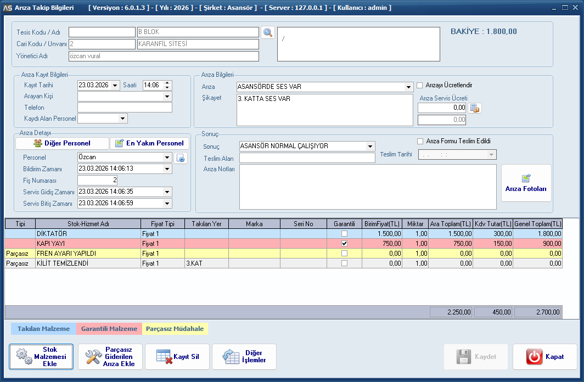This screenshot has height=382, width=584.
Task: Click into the Arıza Notları text area
Action: 368,187
